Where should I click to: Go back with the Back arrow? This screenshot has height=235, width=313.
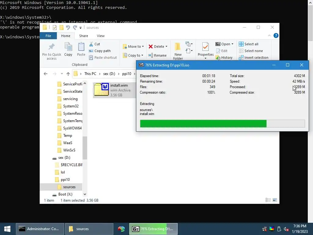point(46,74)
